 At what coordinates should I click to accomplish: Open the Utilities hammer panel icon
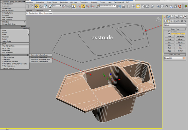184,17
